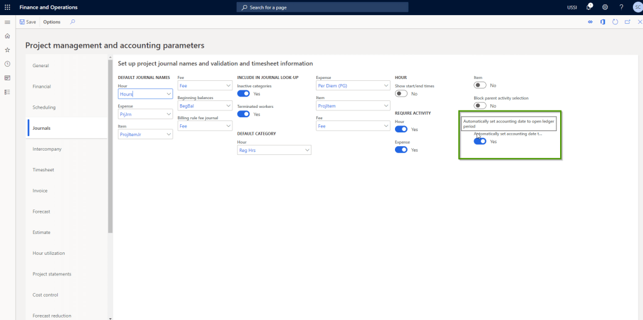Click the Home icon in left navigation
This screenshot has width=643, height=320.
point(7,36)
